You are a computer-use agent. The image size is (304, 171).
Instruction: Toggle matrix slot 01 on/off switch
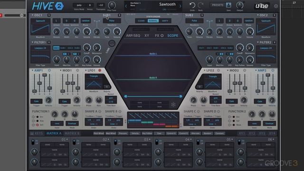33,142
